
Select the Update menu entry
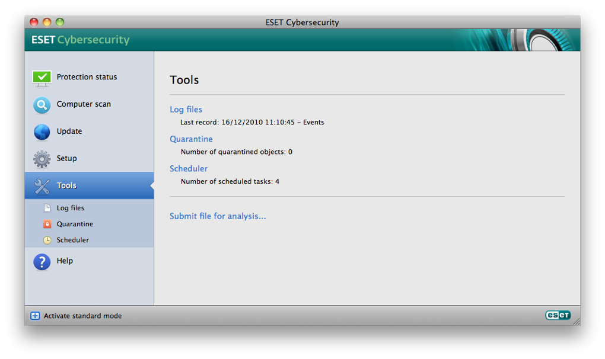tap(69, 132)
